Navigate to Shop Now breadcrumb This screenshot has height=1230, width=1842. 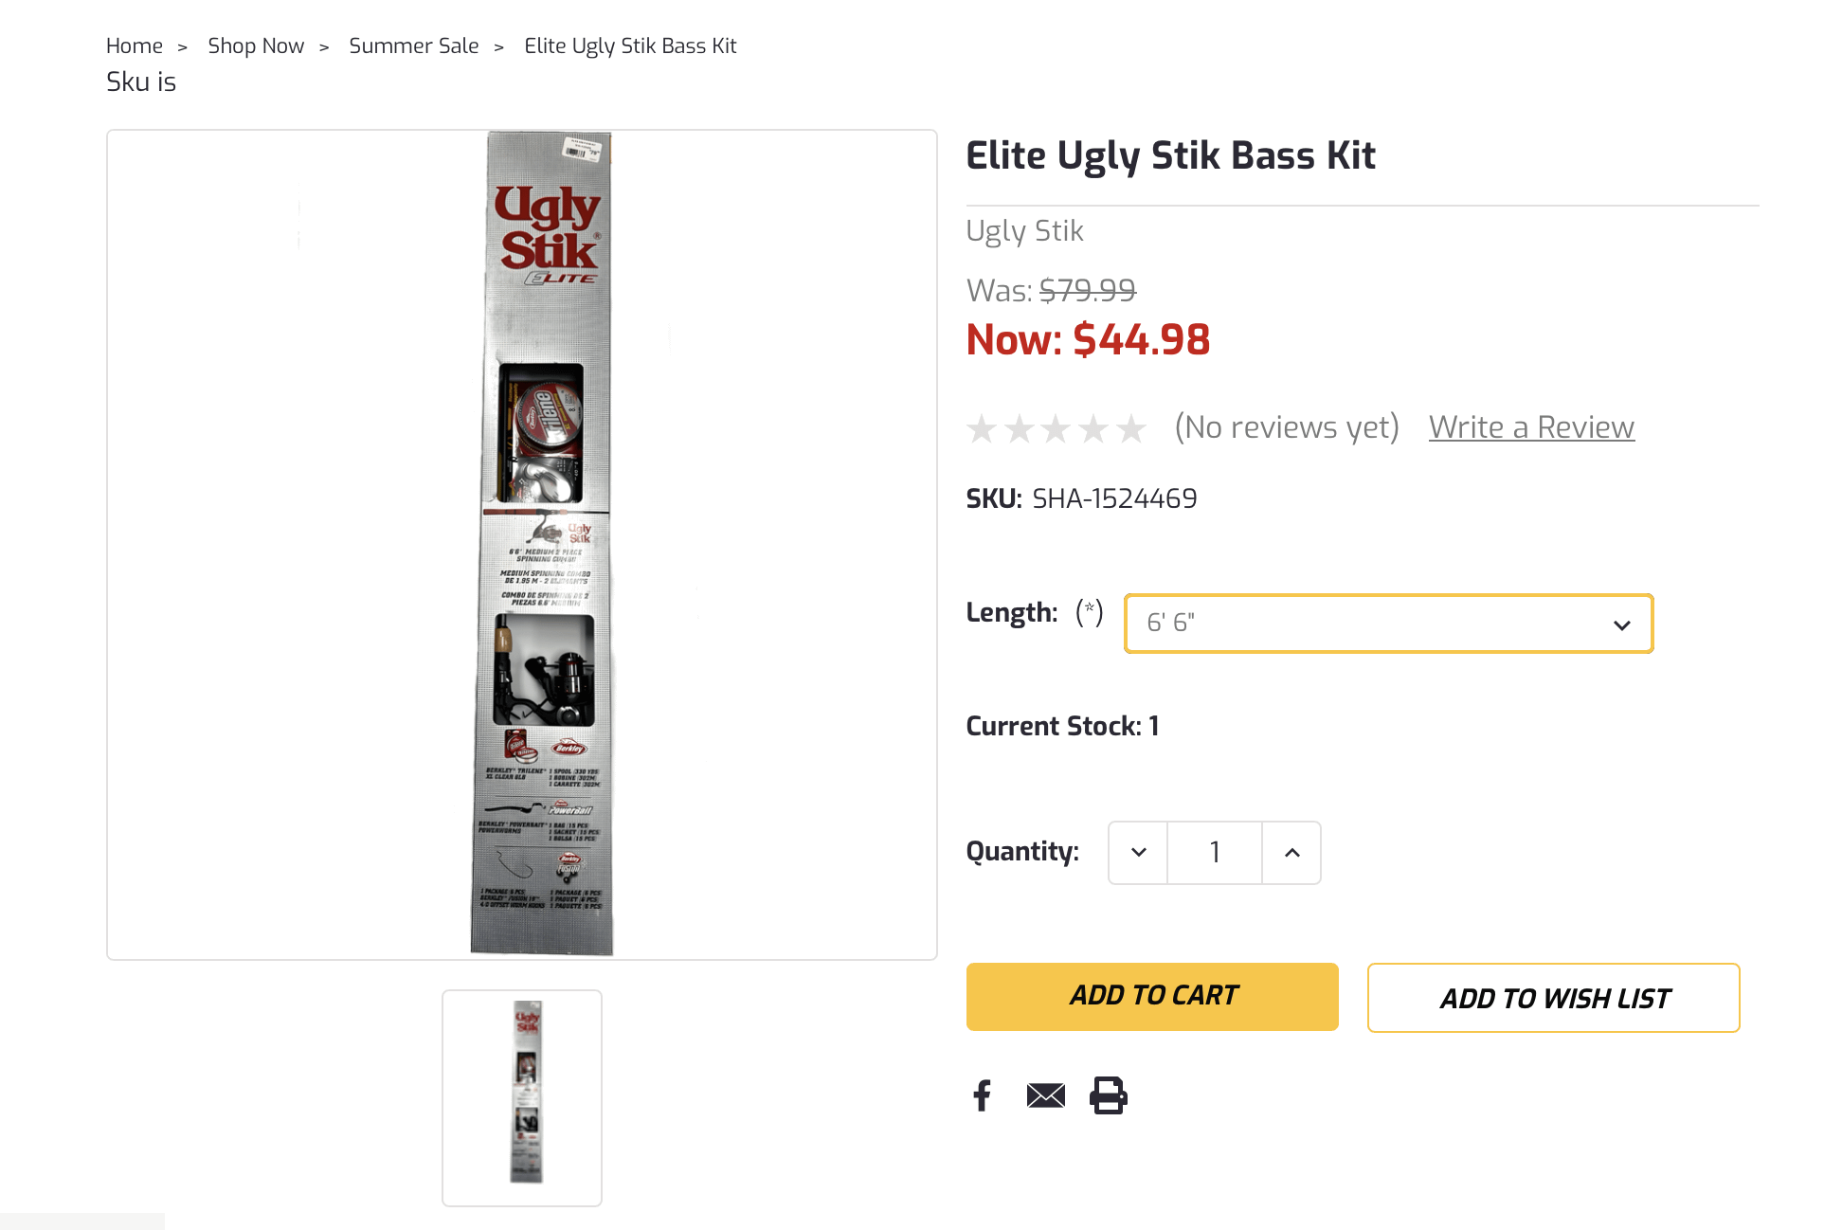click(256, 46)
